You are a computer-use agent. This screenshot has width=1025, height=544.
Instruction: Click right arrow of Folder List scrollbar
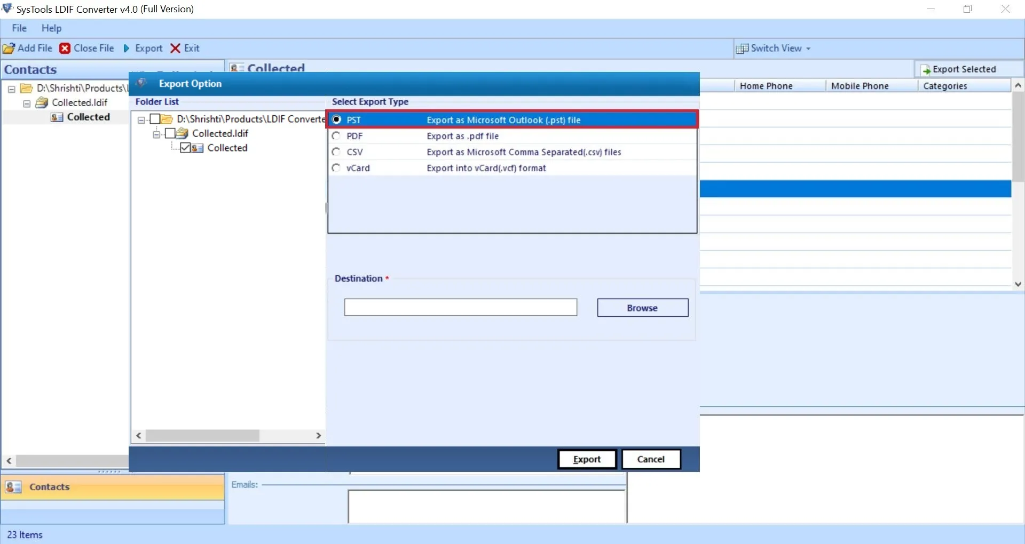point(319,436)
